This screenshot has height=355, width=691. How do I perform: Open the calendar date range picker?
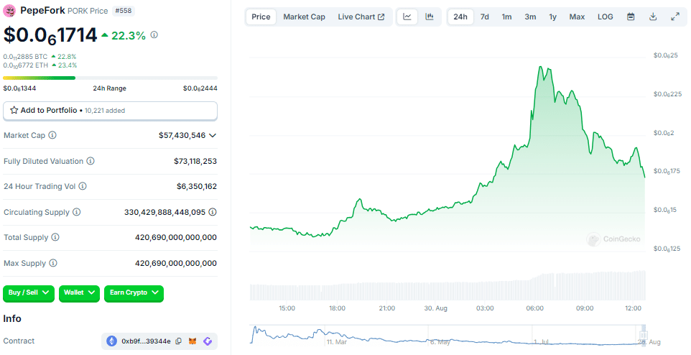(x=631, y=17)
